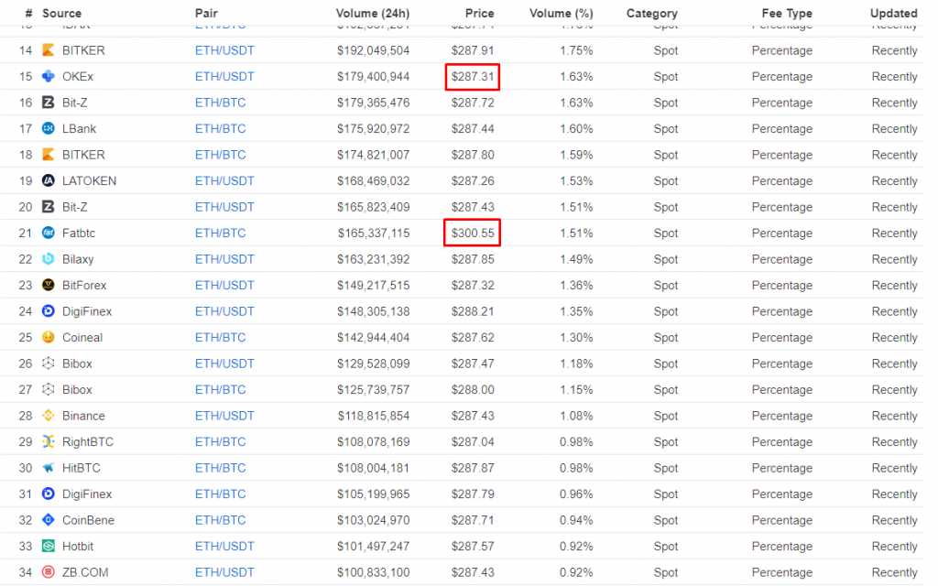Click the ZB.COM exchange logo

pos(49,572)
